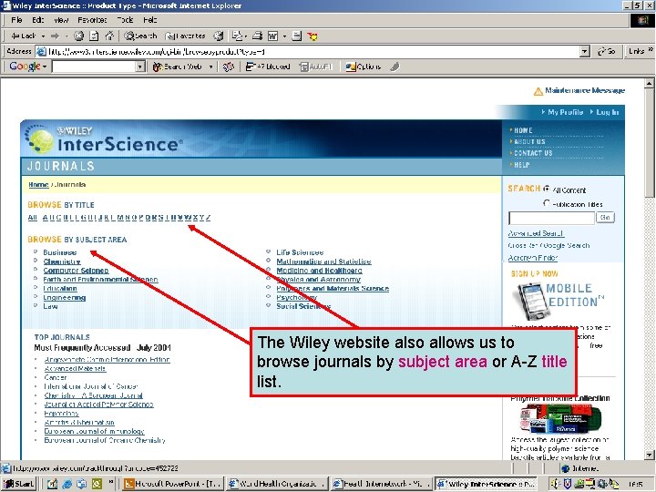656x492 pixels.
Task: Open the File menu
Action: [x=16, y=20]
